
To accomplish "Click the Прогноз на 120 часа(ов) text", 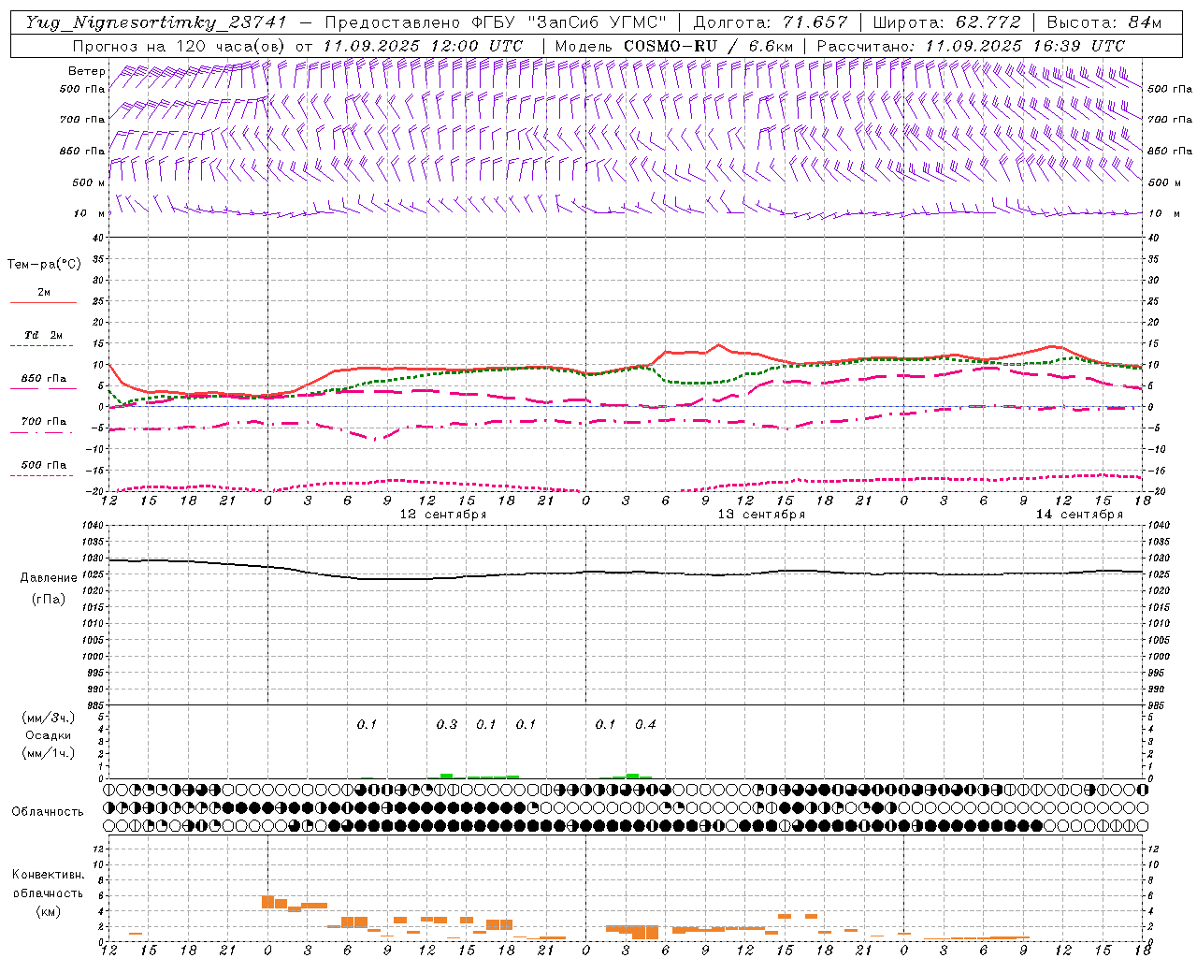I will tap(180, 46).
